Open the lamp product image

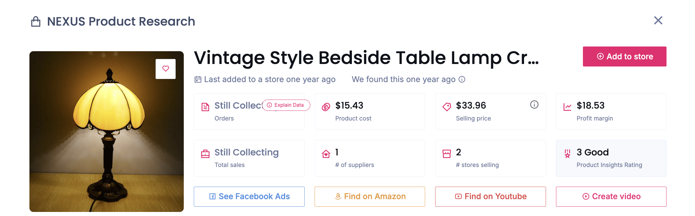coord(106,140)
